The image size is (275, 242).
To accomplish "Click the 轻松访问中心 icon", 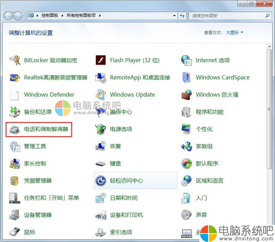I will pyautogui.click(x=101, y=180).
